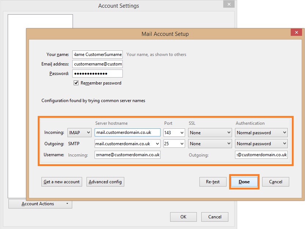Screen dimensions: 305x229
Task: Click the incoming server hostname field
Action: tap(127, 133)
